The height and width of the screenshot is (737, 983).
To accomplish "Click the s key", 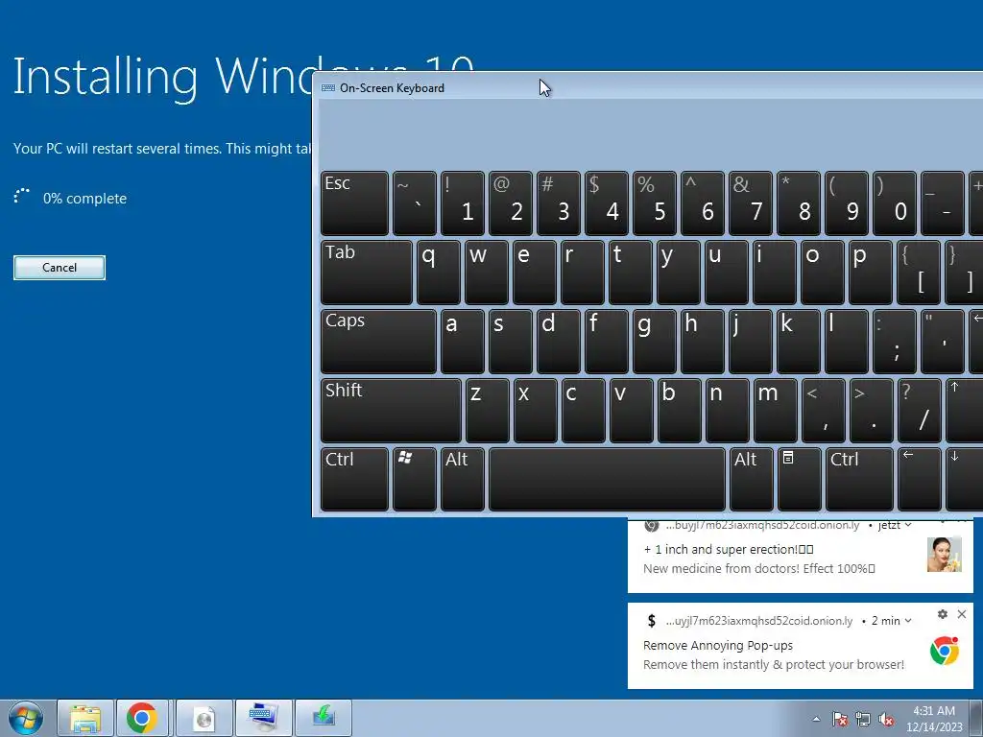I will (x=511, y=342).
